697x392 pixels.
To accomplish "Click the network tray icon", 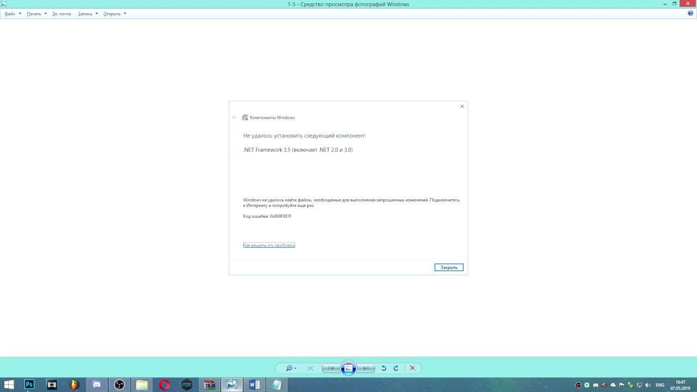I will pos(639,385).
